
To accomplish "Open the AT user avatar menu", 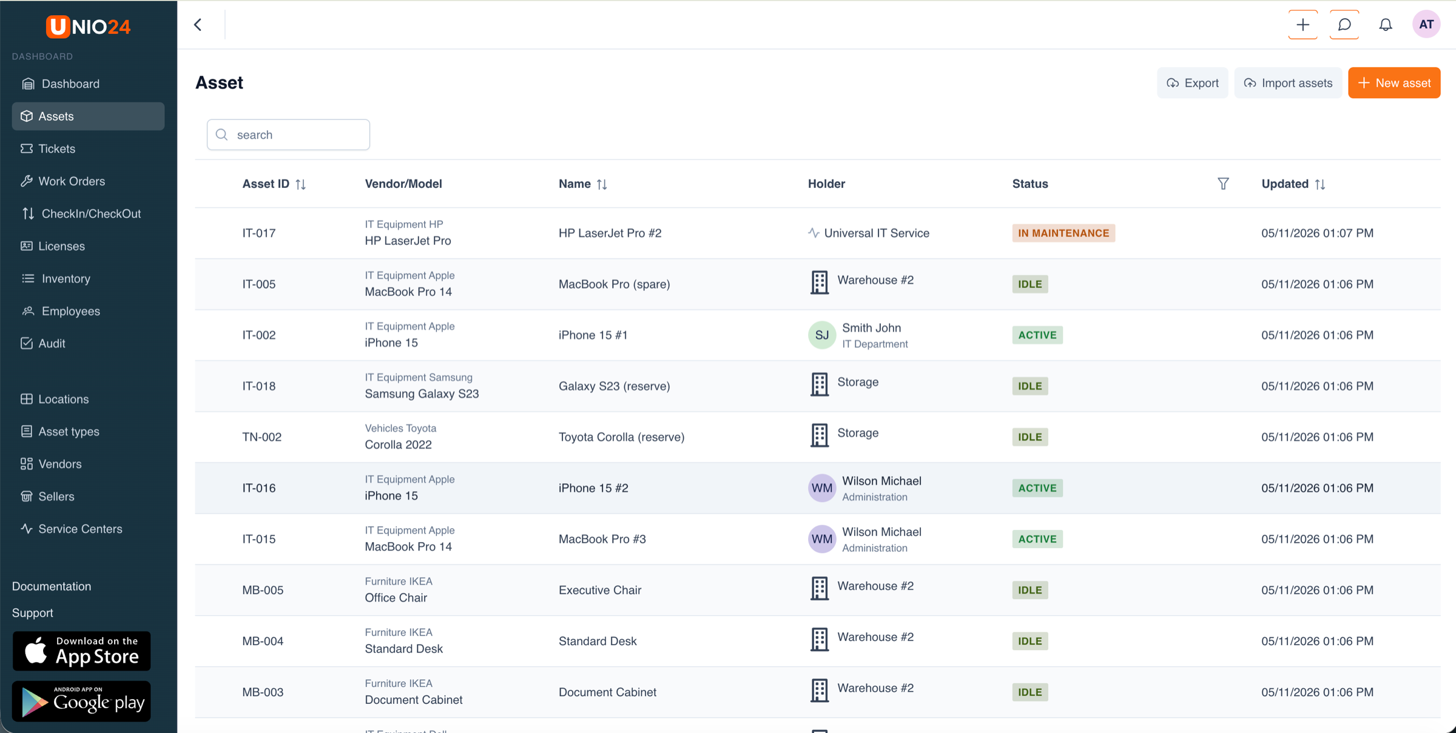I will [x=1426, y=25].
